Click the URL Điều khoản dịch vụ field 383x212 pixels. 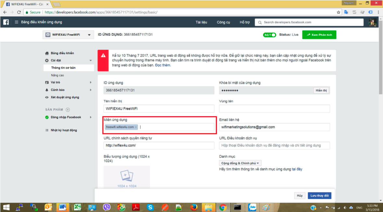tap(274, 146)
